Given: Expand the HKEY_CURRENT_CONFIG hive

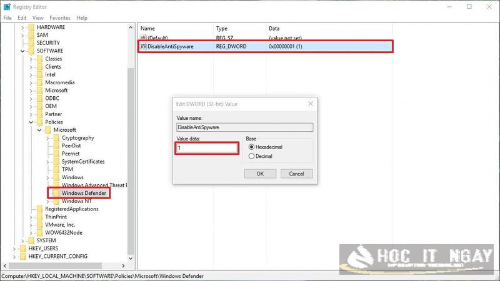Looking at the screenshot, I should (14, 257).
